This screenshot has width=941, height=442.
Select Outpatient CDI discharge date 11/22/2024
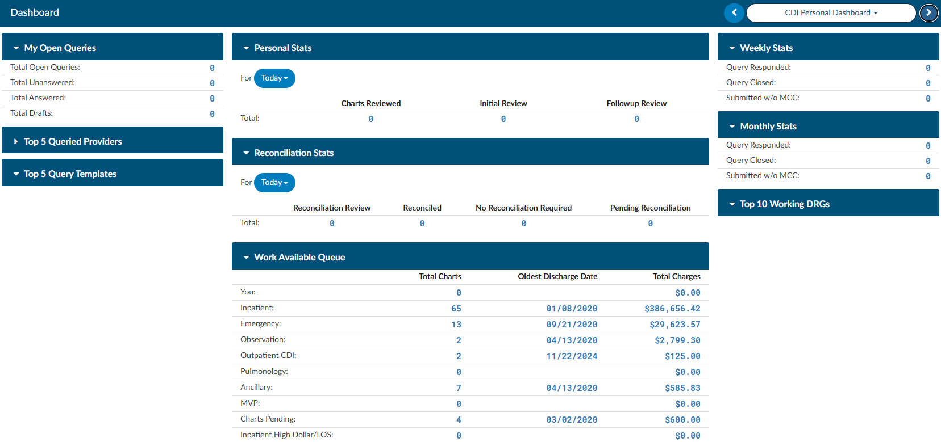click(572, 356)
